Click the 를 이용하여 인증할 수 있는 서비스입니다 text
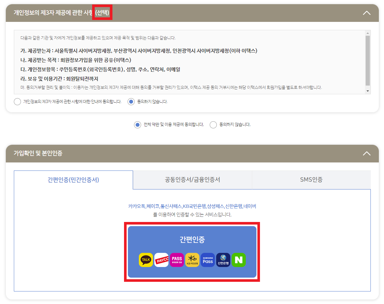The width and height of the screenshot is (384, 304). pos(192,215)
